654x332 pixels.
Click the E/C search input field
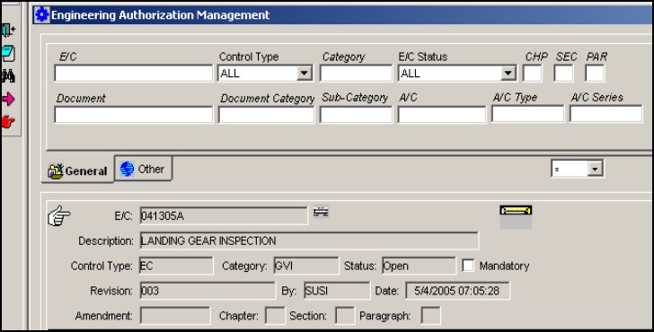[134, 74]
